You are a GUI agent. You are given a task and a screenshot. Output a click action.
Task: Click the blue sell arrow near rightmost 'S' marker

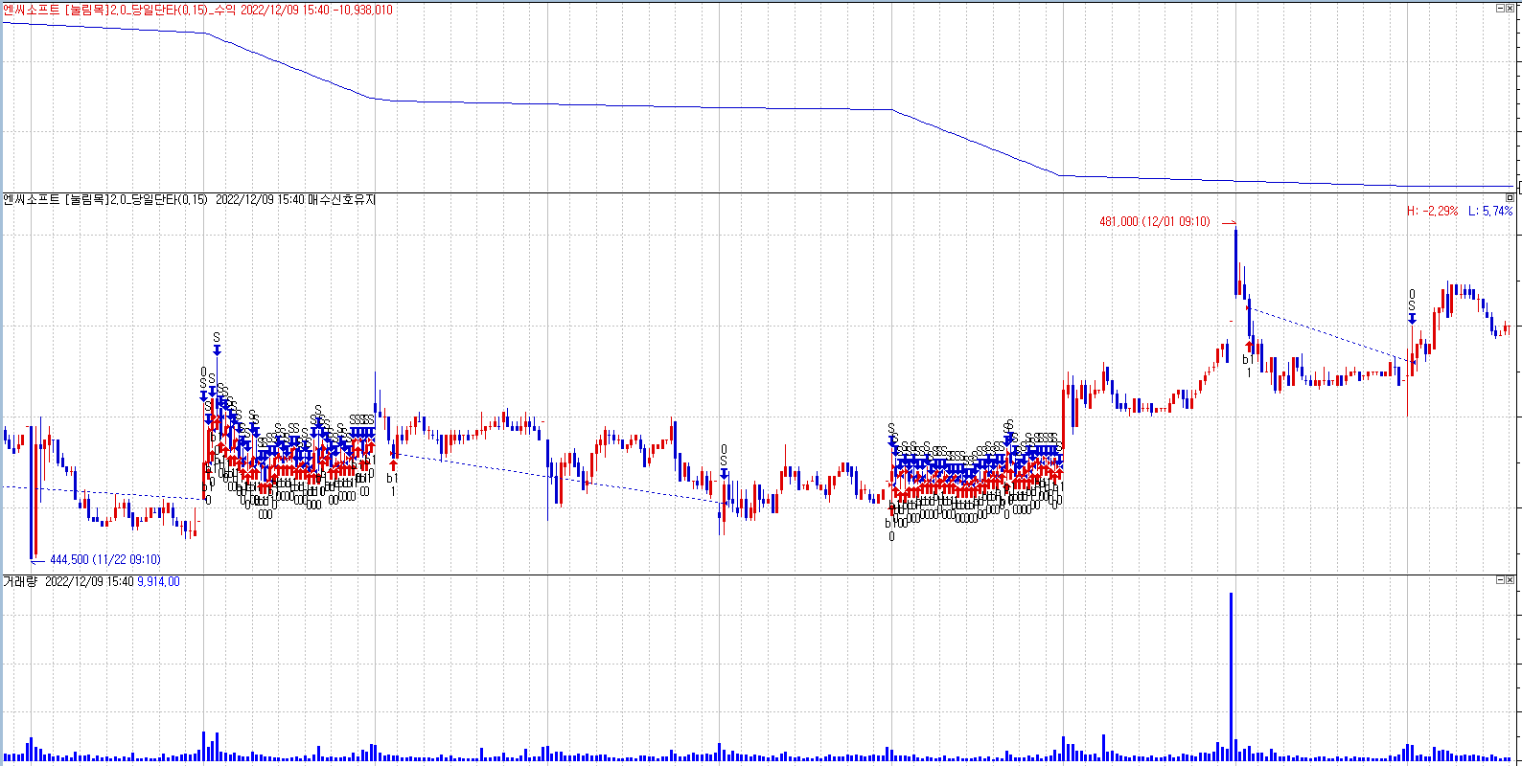pyautogui.click(x=1412, y=319)
